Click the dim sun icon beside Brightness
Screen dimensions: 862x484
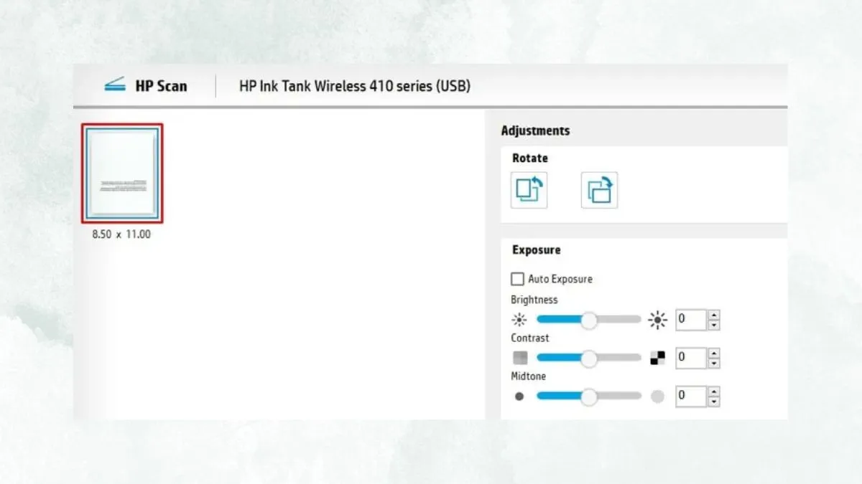(x=519, y=320)
